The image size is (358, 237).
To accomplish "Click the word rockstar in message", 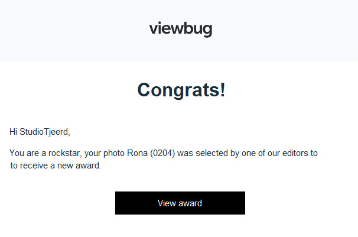I will tap(65, 153).
